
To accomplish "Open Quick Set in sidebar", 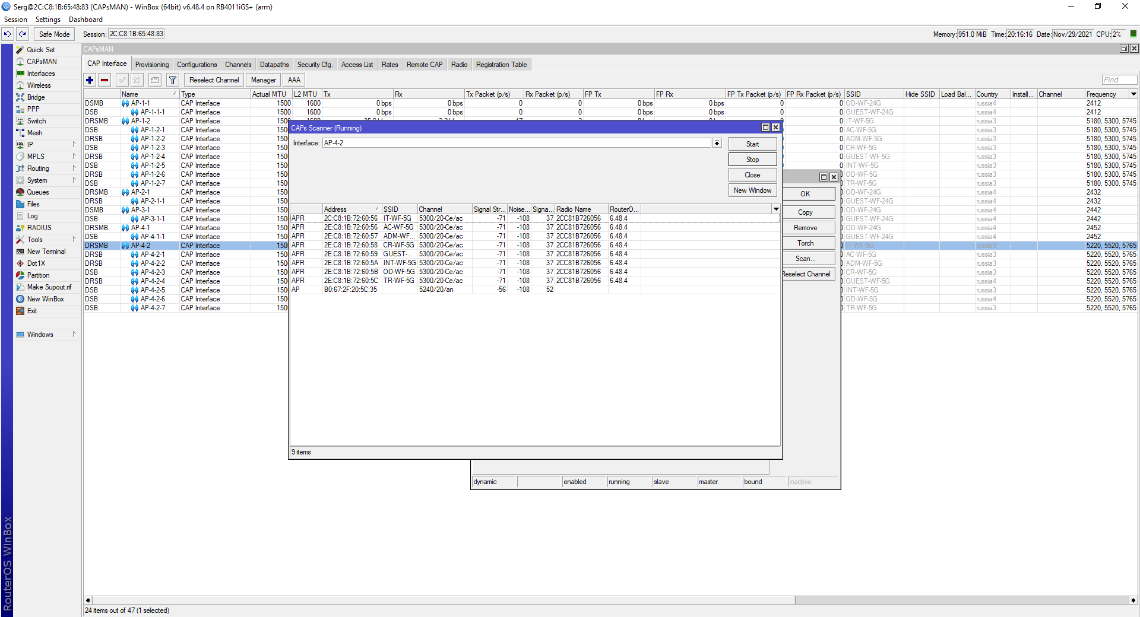I will 41,50.
